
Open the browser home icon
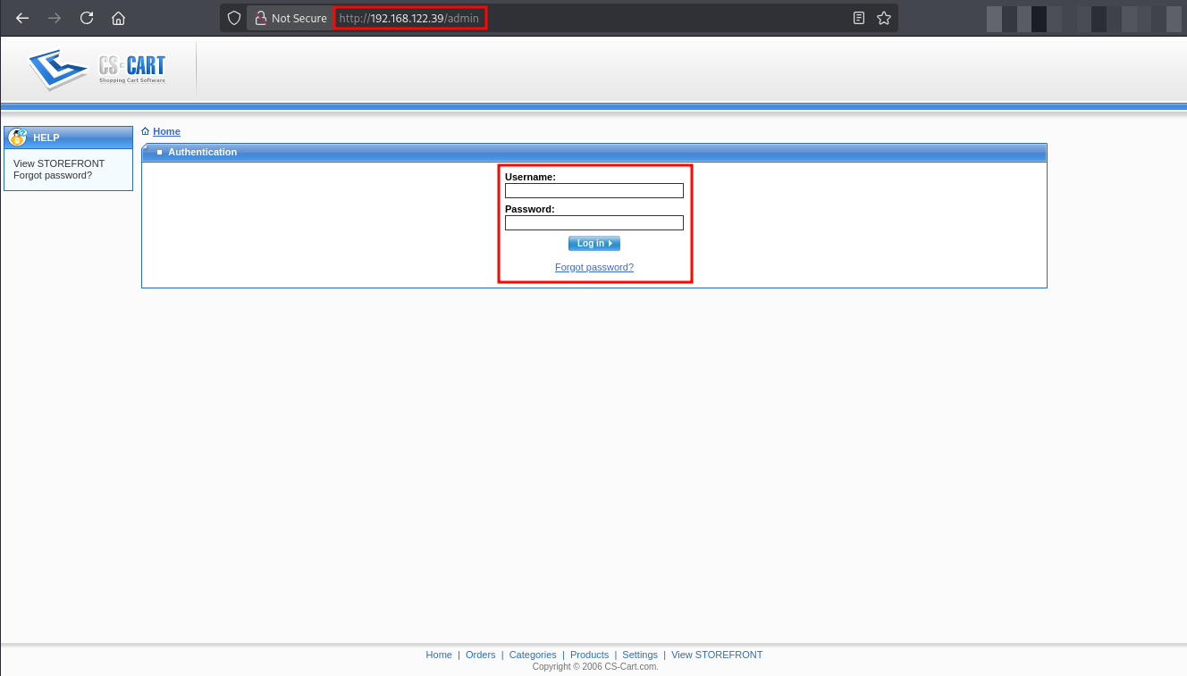point(118,18)
